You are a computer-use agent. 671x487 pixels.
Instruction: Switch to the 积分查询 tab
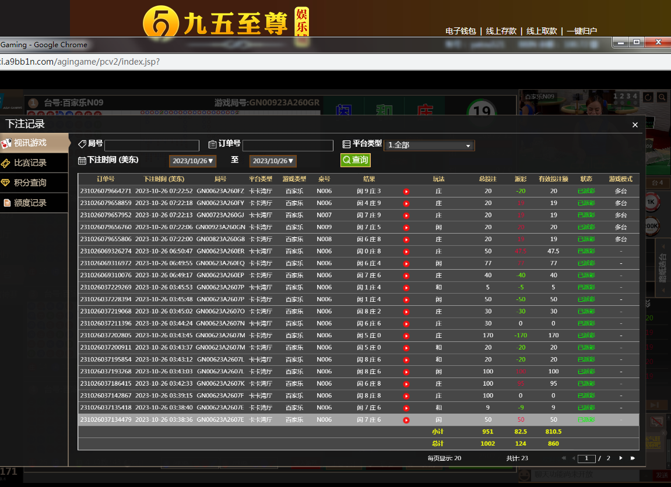point(30,183)
